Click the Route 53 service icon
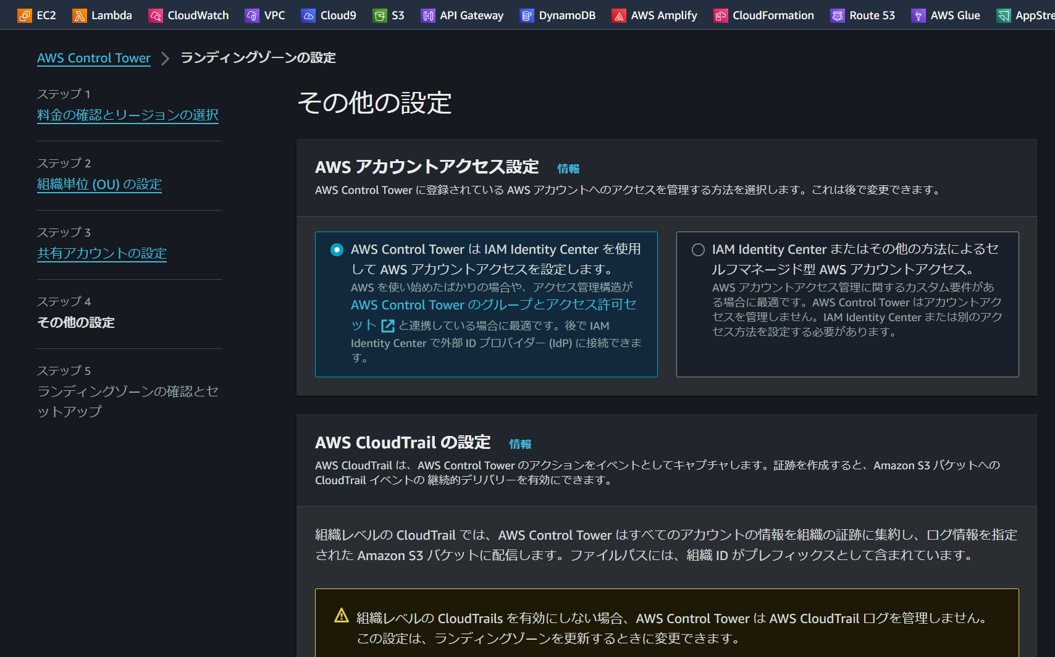This screenshot has width=1055, height=657. click(838, 15)
